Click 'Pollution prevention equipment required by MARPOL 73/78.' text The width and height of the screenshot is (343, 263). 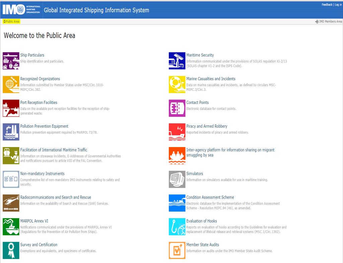59,132
